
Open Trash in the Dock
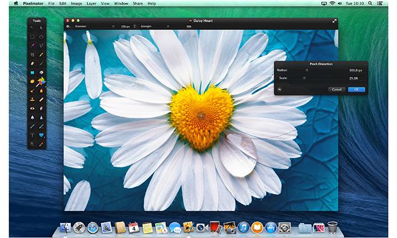pos(333,227)
